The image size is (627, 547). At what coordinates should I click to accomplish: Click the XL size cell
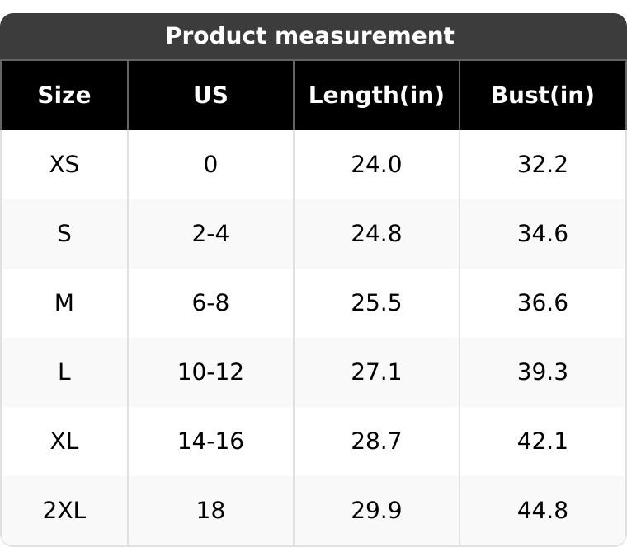point(64,442)
